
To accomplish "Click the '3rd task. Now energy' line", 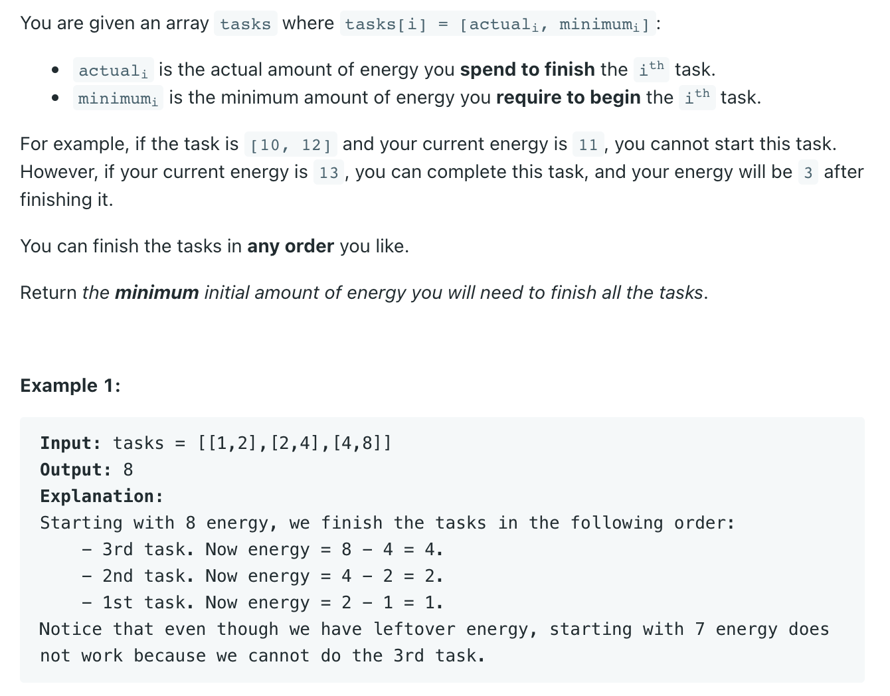I will (x=262, y=549).
